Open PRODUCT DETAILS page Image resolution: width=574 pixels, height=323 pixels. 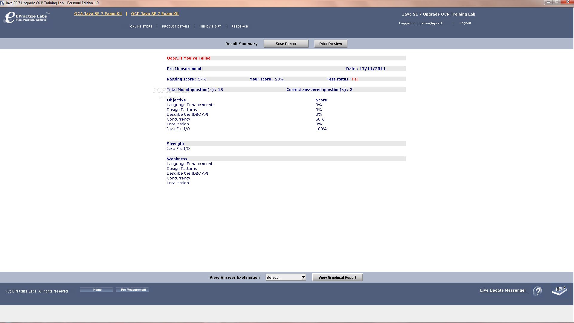176,27
